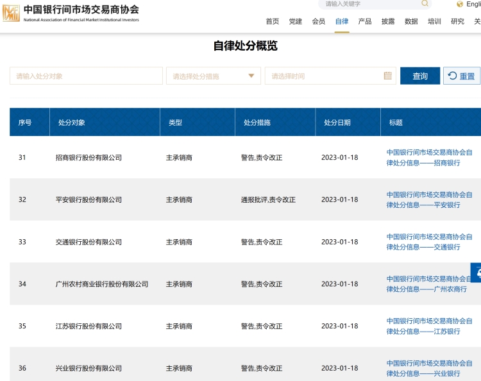Open the 党建 menu item

click(x=296, y=21)
